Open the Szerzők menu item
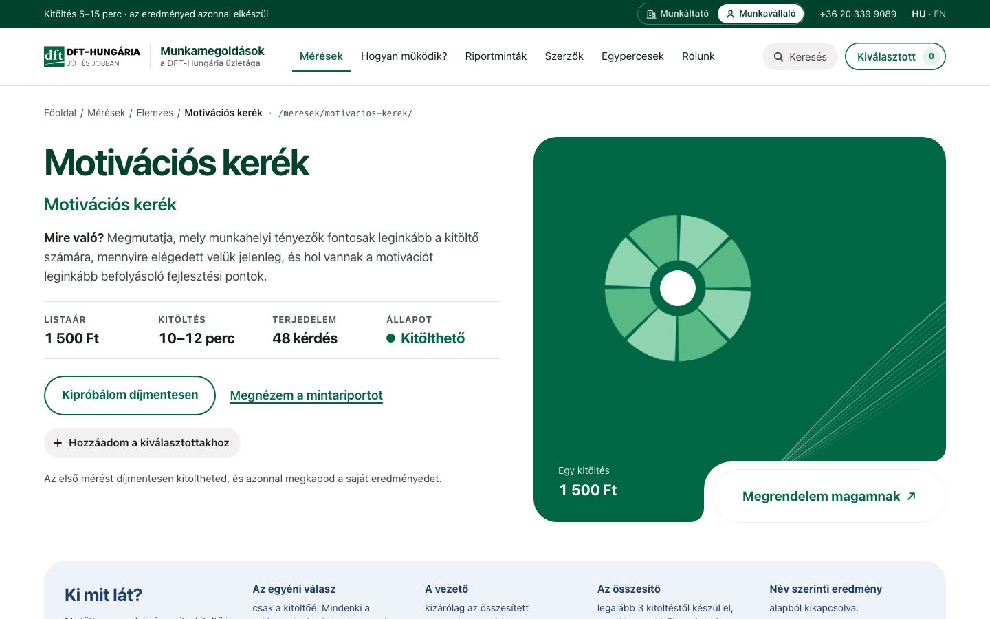This screenshot has width=990, height=619. 564,56
